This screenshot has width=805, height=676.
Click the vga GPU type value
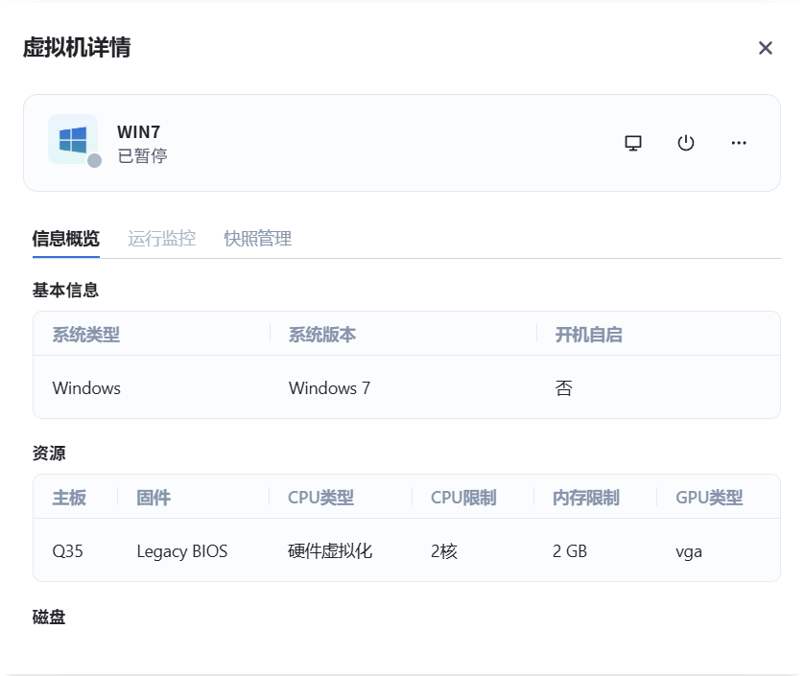click(x=689, y=551)
